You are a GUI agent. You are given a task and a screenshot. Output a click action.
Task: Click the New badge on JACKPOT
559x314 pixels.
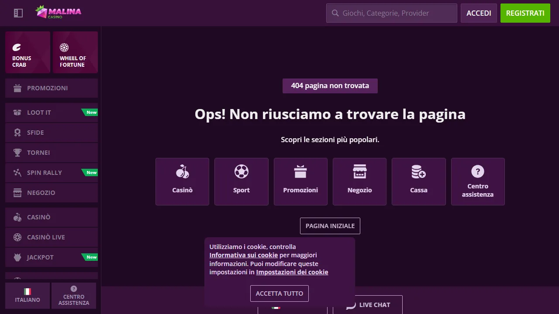coord(90,257)
